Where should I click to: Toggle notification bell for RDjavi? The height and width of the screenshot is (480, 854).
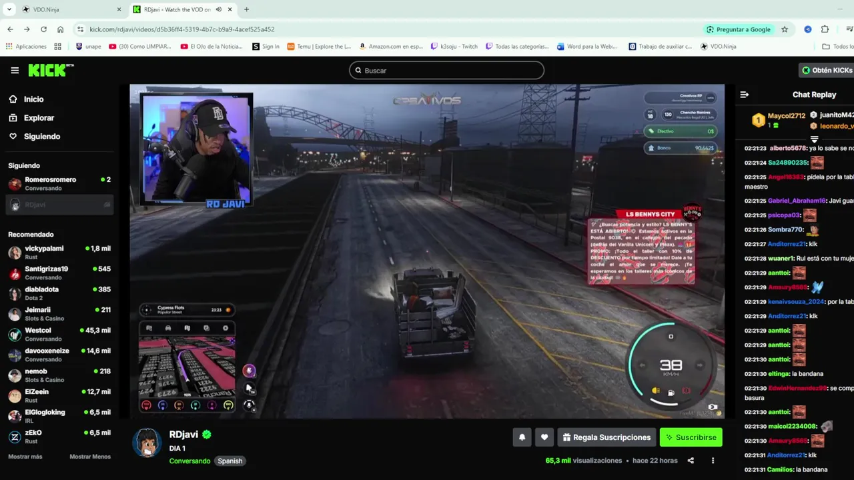522,437
